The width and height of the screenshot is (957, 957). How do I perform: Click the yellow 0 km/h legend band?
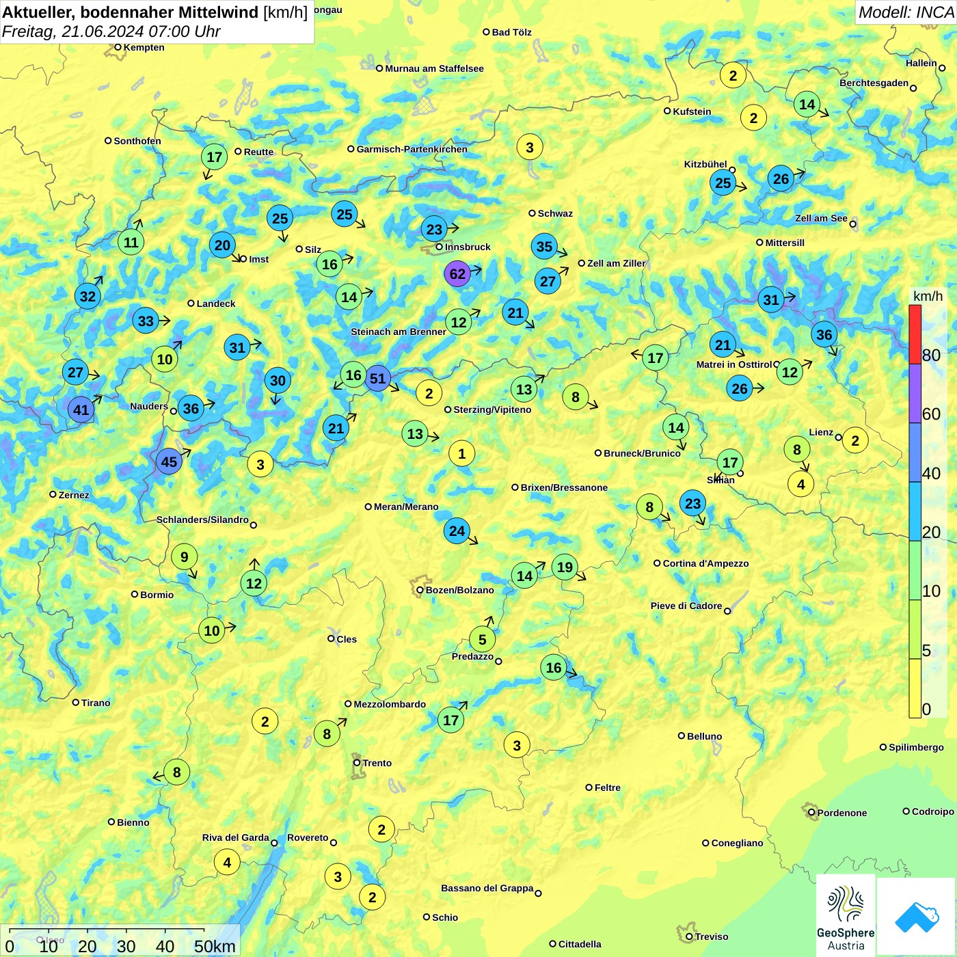[x=915, y=688]
